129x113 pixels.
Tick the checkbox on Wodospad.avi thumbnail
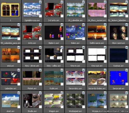[x=84, y=107]
